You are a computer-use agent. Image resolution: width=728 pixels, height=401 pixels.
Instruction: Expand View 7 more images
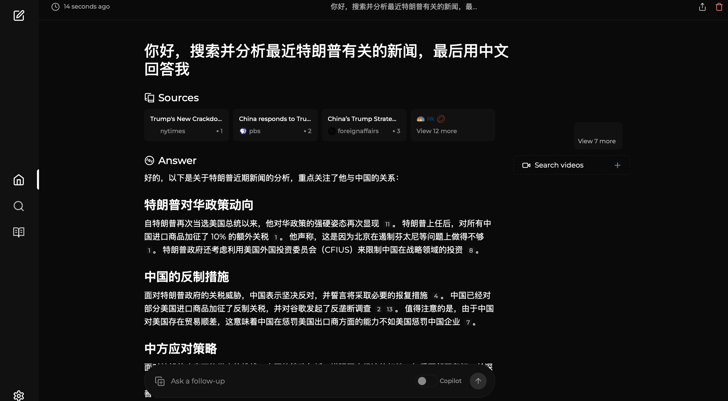coord(597,141)
